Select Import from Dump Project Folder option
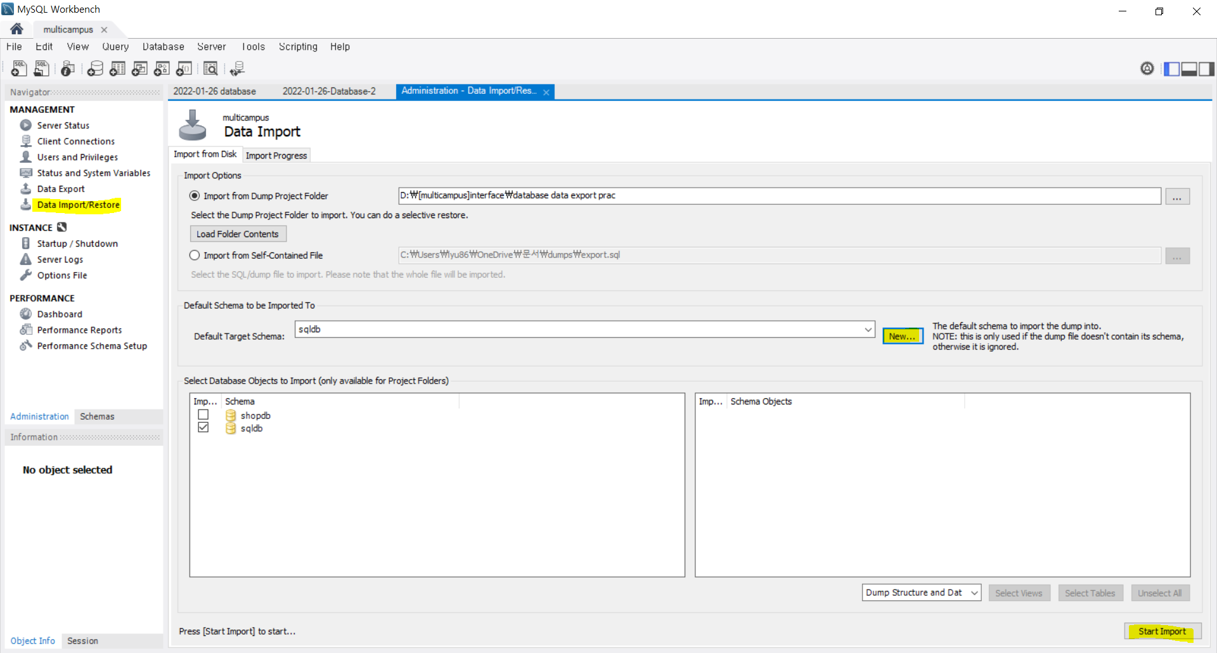Screen dimensions: 1217x653 [x=195, y=196]
